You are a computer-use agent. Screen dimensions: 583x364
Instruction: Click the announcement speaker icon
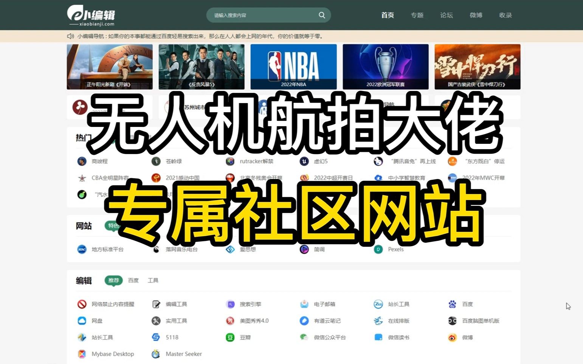70,36
